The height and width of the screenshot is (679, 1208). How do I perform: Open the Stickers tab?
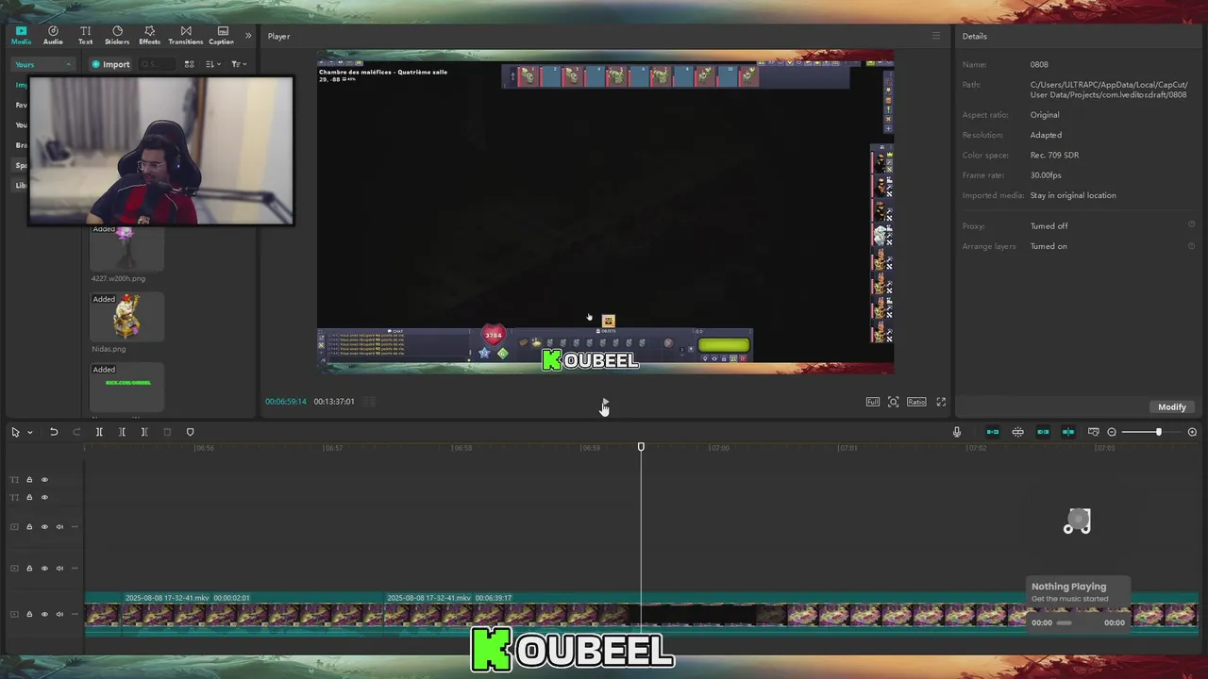117,35
